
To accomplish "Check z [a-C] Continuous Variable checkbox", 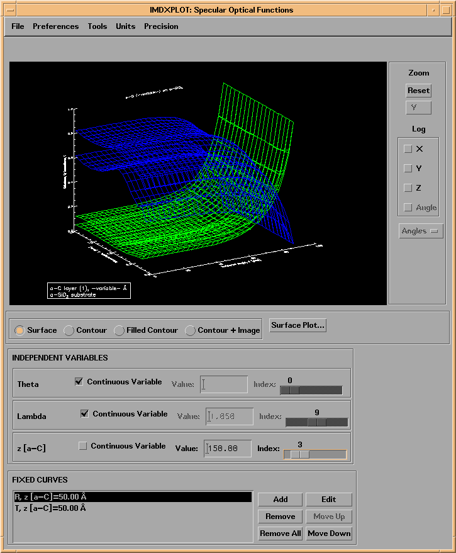I will (83, 446).
